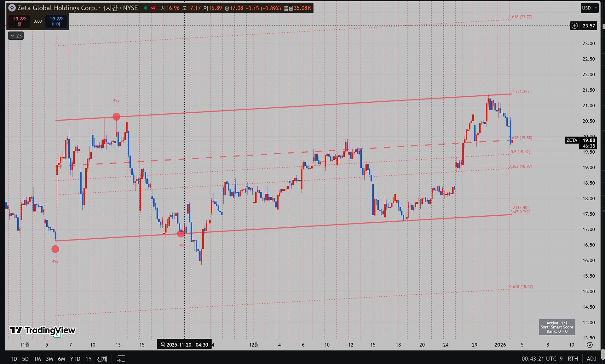This screenshot has height=364, width=605.
Task: Click the chart settings gear icon
Action: point(590,345)
